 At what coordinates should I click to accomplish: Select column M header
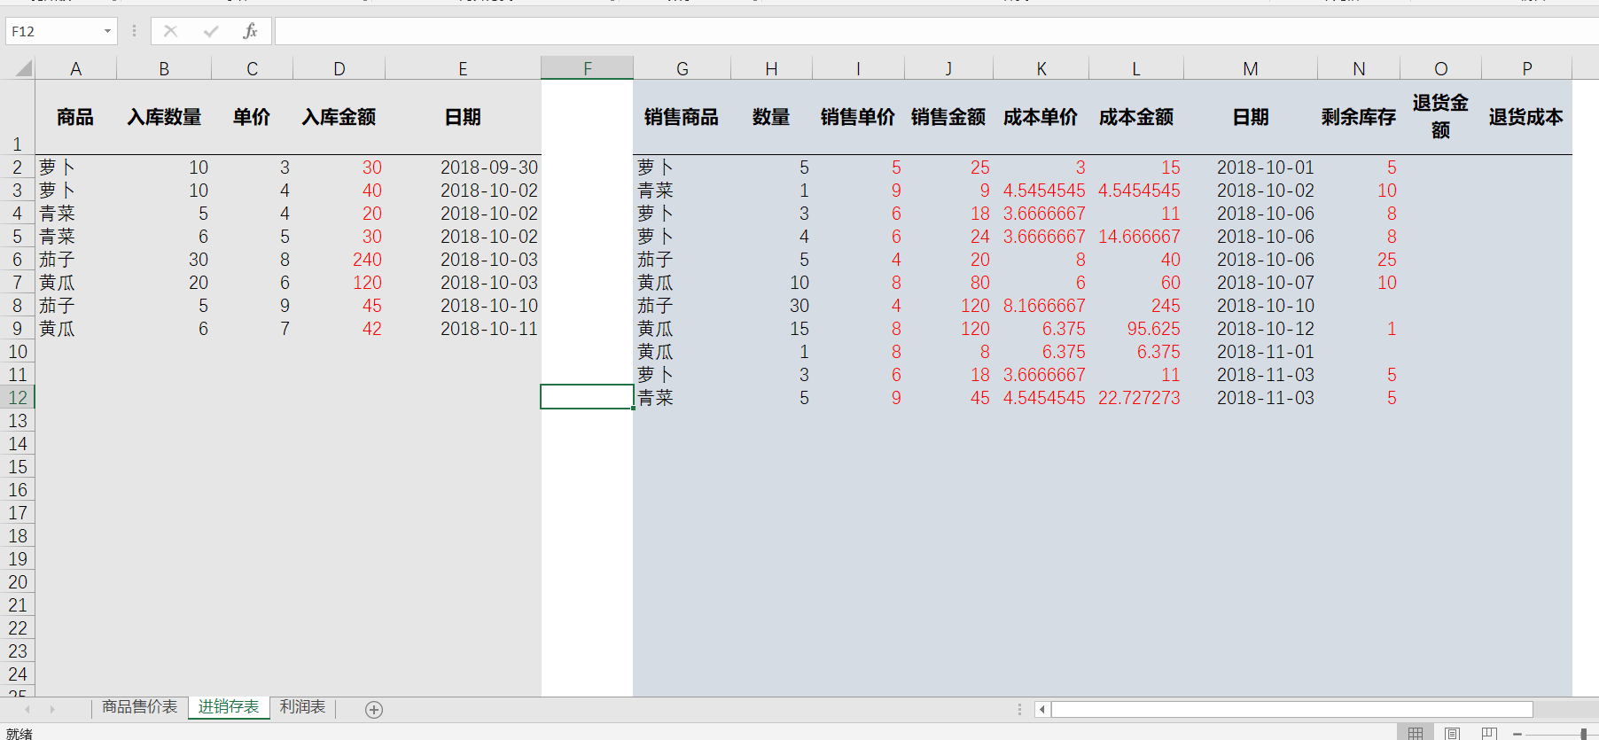click(1251, 68)
